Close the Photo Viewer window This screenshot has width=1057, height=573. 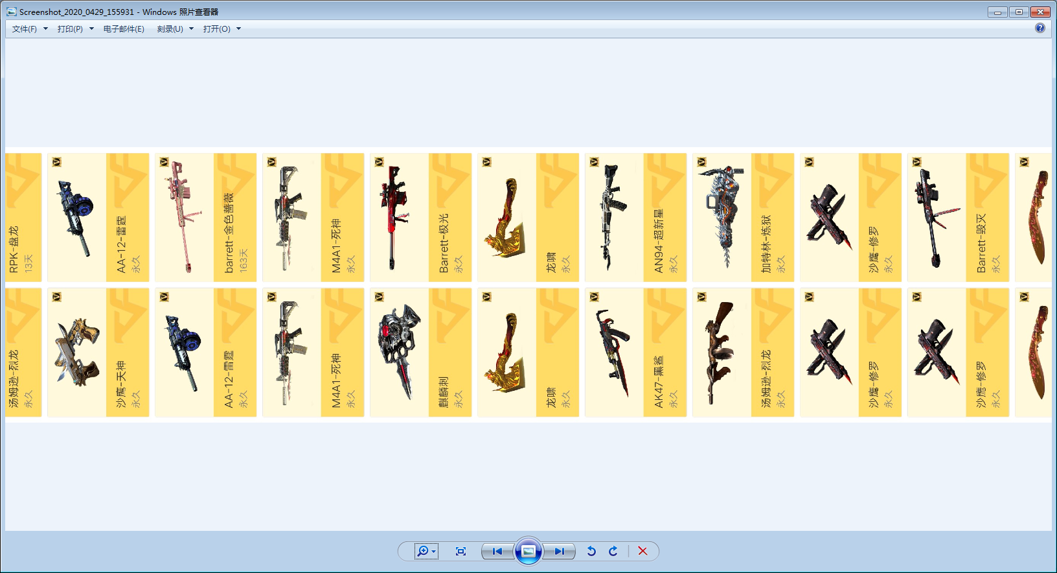[1041, 12]
